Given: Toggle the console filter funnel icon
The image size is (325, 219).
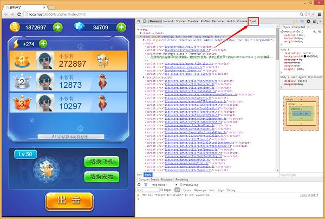Looking at the screenshot, I should tap(146, 184).
